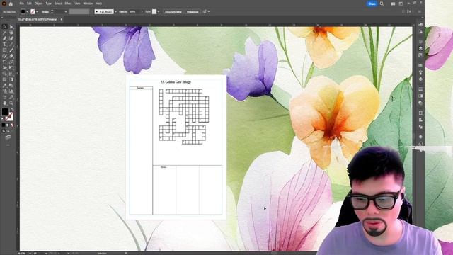
Task: Open the File menu
Action: 22,4
